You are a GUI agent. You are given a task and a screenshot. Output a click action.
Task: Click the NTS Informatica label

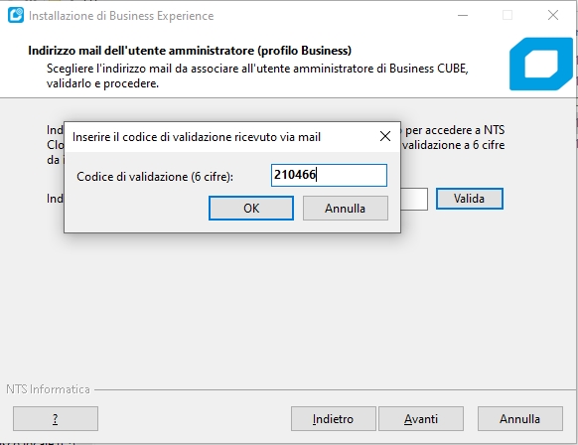click(48, 389)
